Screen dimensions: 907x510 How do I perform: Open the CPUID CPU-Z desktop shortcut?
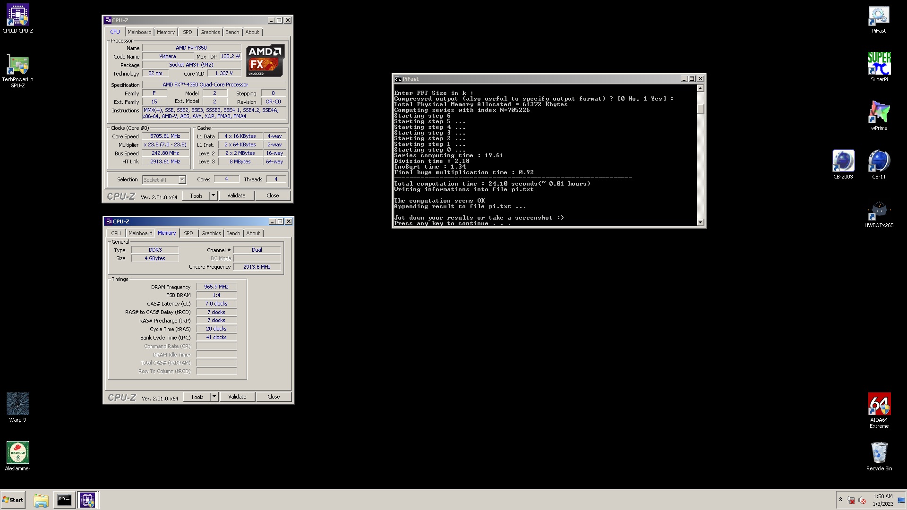17,19
